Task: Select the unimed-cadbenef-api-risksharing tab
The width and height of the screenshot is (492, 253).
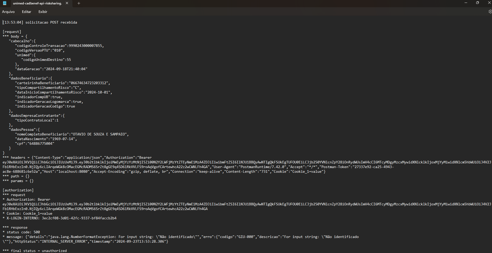Action: (37, 3)
